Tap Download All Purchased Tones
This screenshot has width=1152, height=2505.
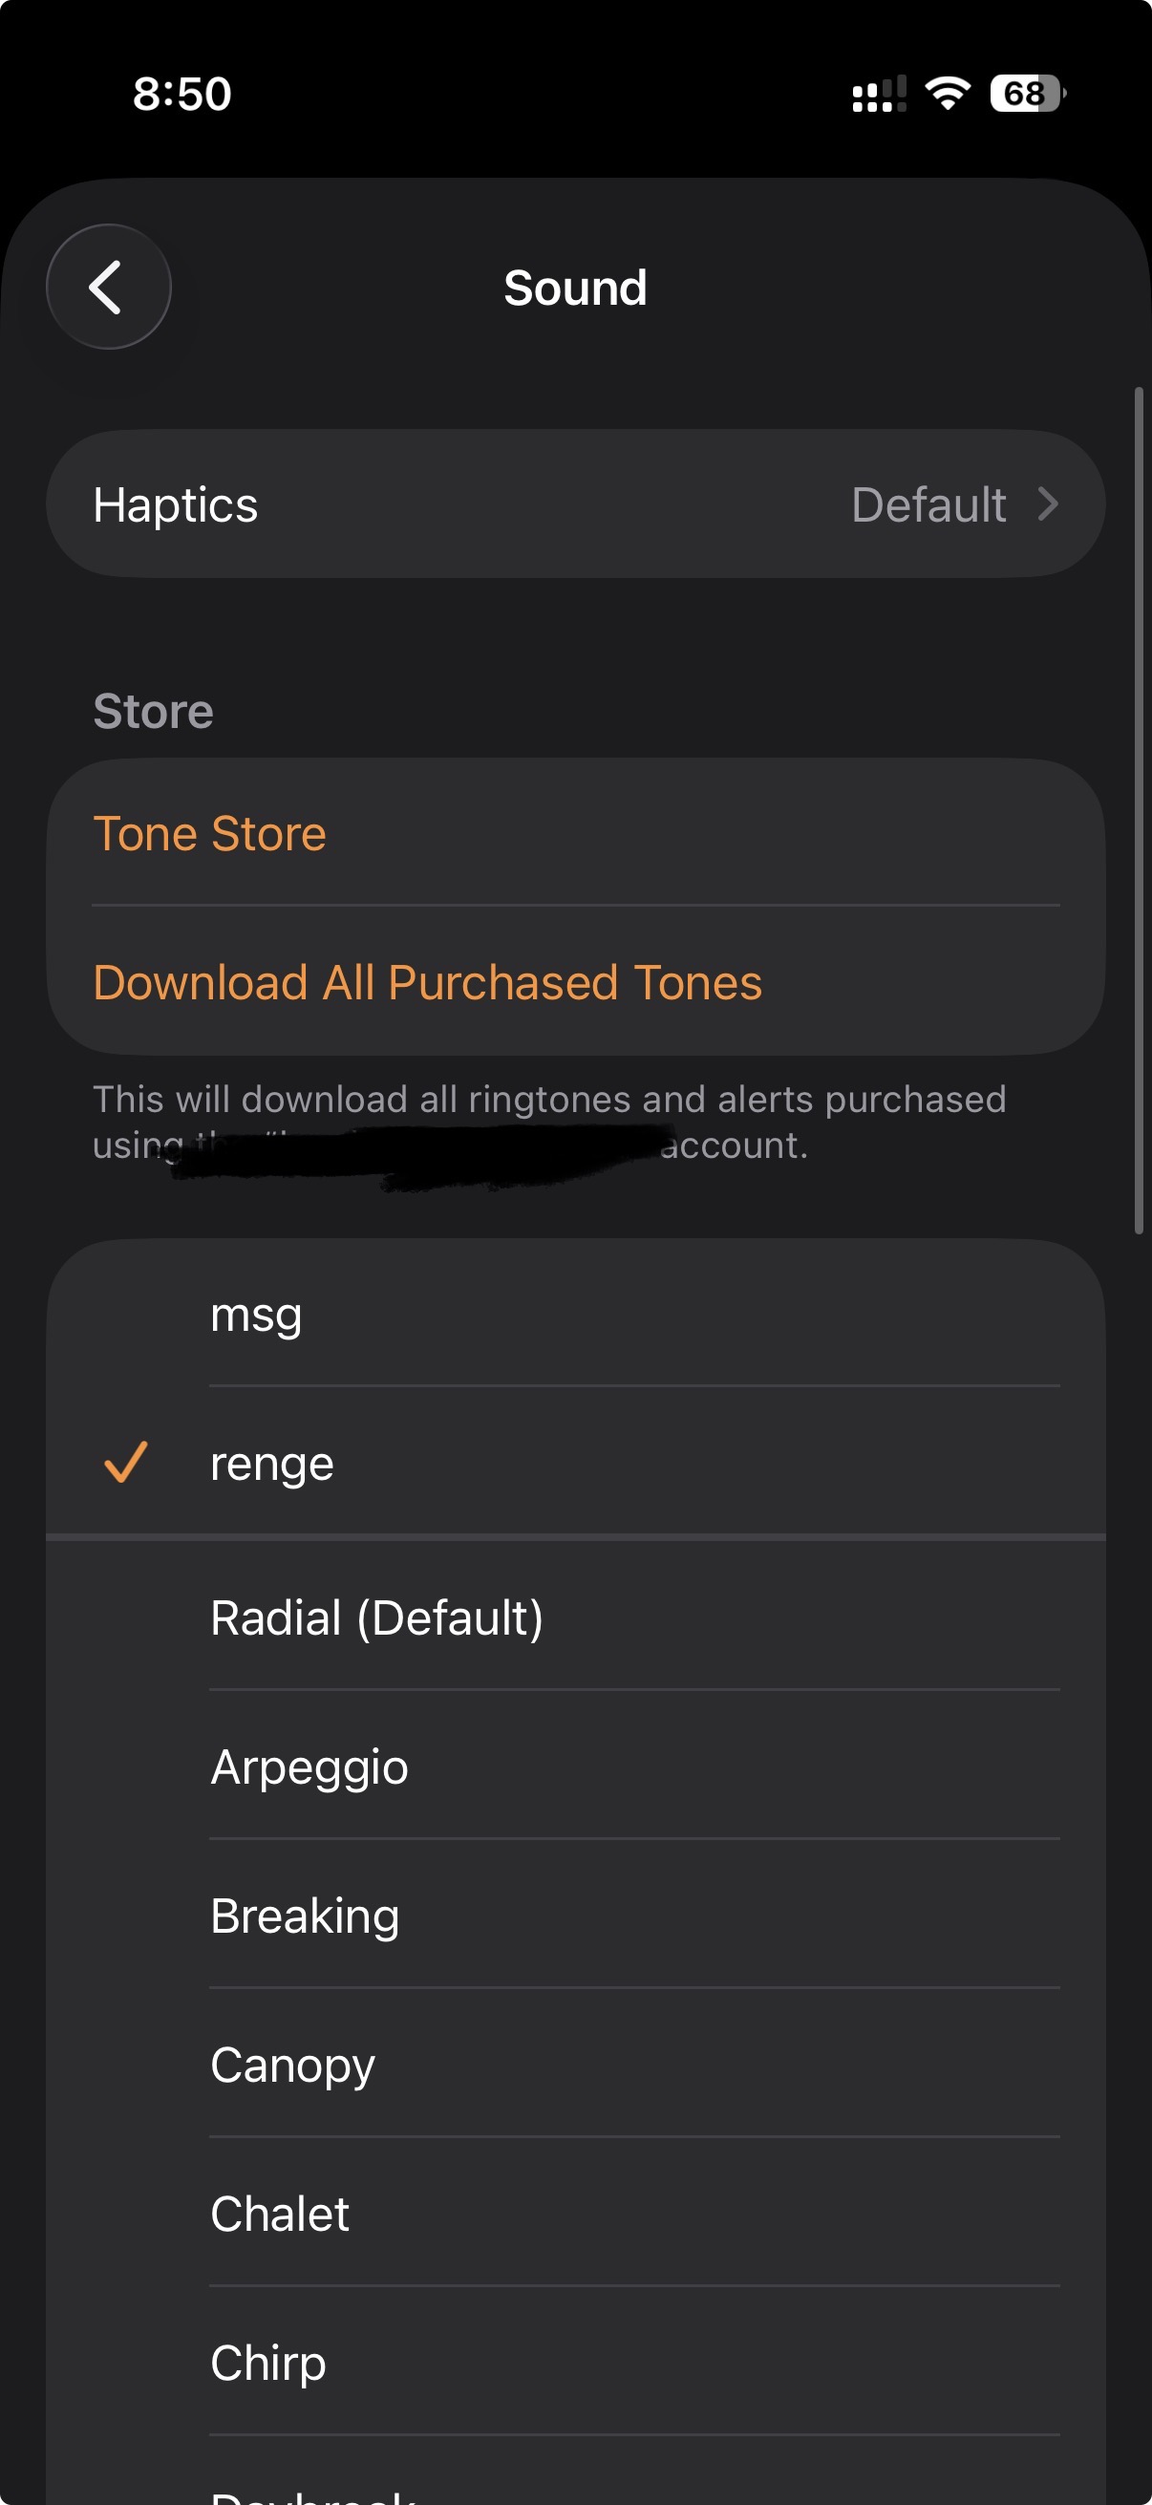click(x=428, y=982)
